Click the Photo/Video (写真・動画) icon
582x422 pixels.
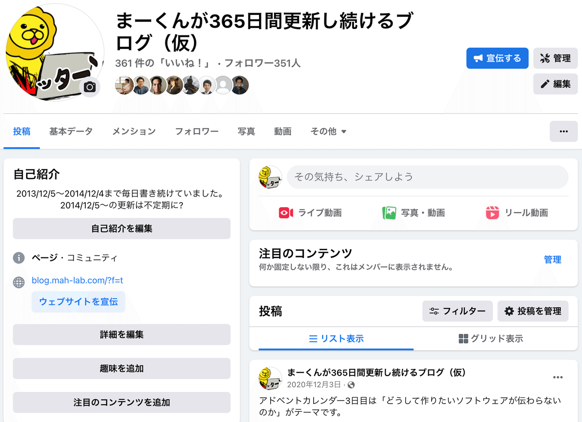[x=389, y=213]
